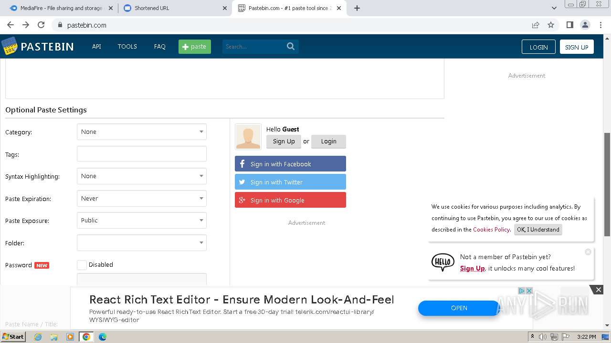Close the MediaFire tab
Screen dimensions: 611x343
click(x=111, y=8)
